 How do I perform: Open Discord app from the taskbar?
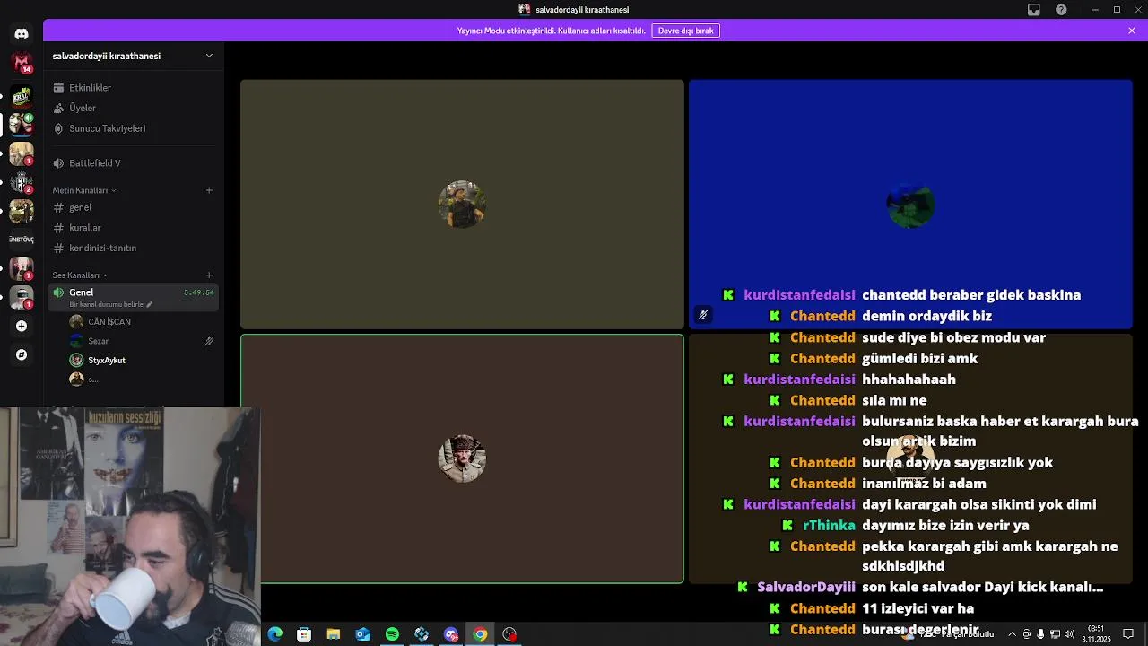451,634
